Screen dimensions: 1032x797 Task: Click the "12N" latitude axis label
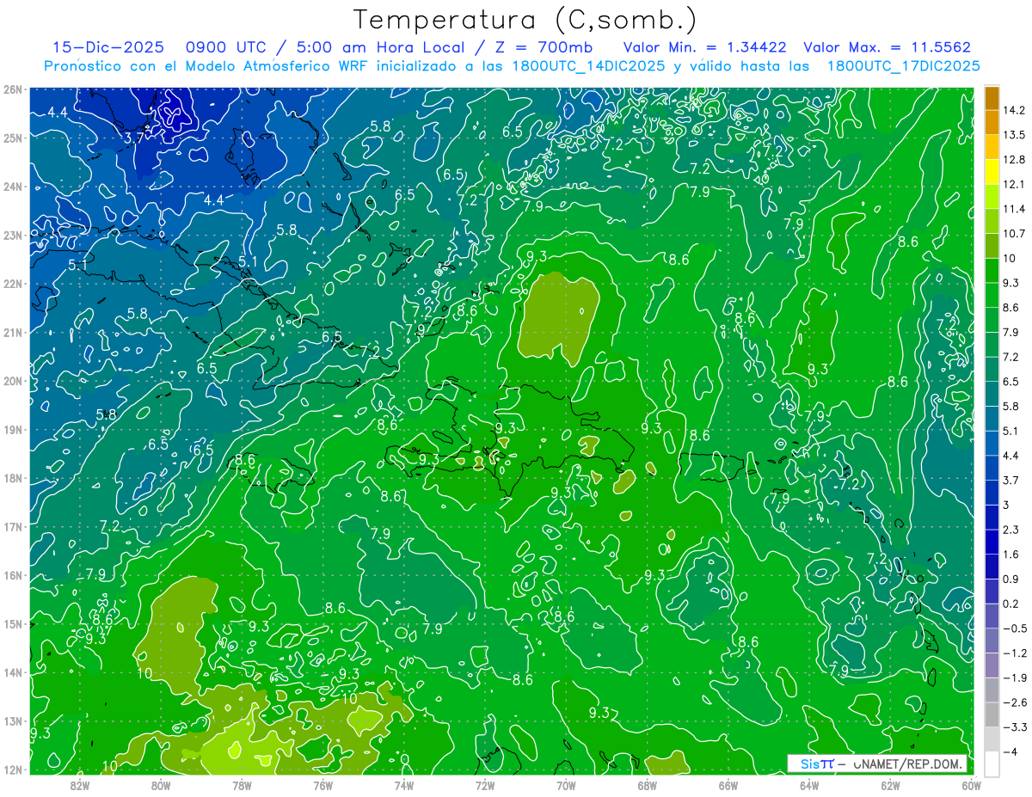pos(13,769)
